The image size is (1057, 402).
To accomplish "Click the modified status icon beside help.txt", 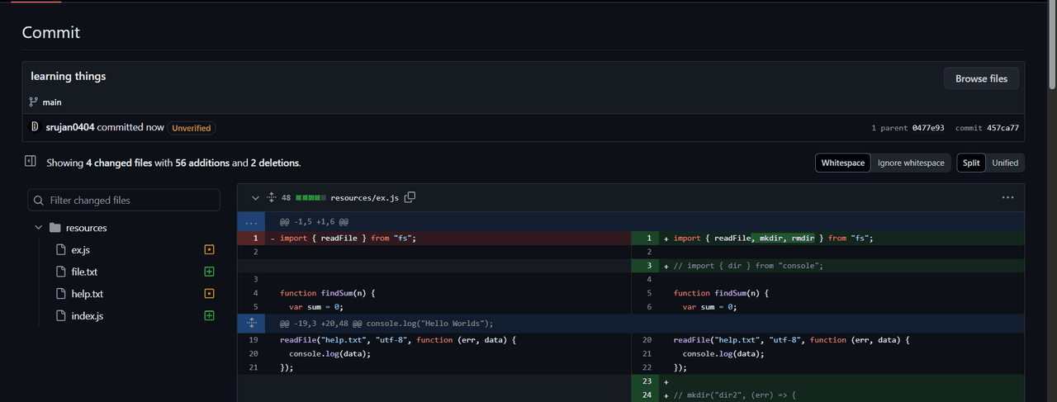I will [209, 294].
